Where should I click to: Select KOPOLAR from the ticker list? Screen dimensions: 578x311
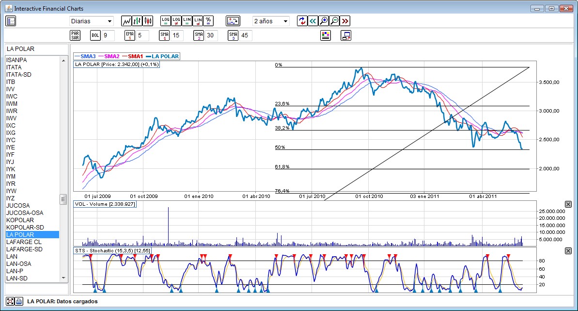[x=20, y=220]
